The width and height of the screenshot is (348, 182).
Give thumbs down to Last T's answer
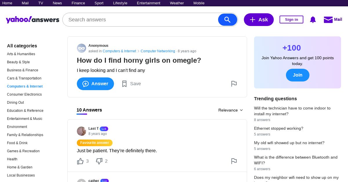pyautogui.click(x=99, y=161)
